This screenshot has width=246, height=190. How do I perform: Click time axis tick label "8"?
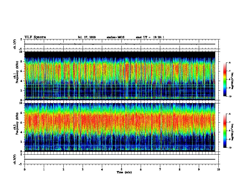point(180,170)
